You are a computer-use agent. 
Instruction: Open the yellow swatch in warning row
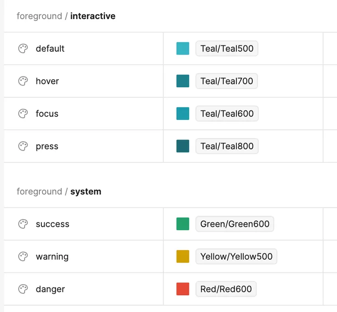(x=183, y=257)
